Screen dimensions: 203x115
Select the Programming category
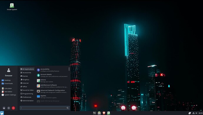27,94
